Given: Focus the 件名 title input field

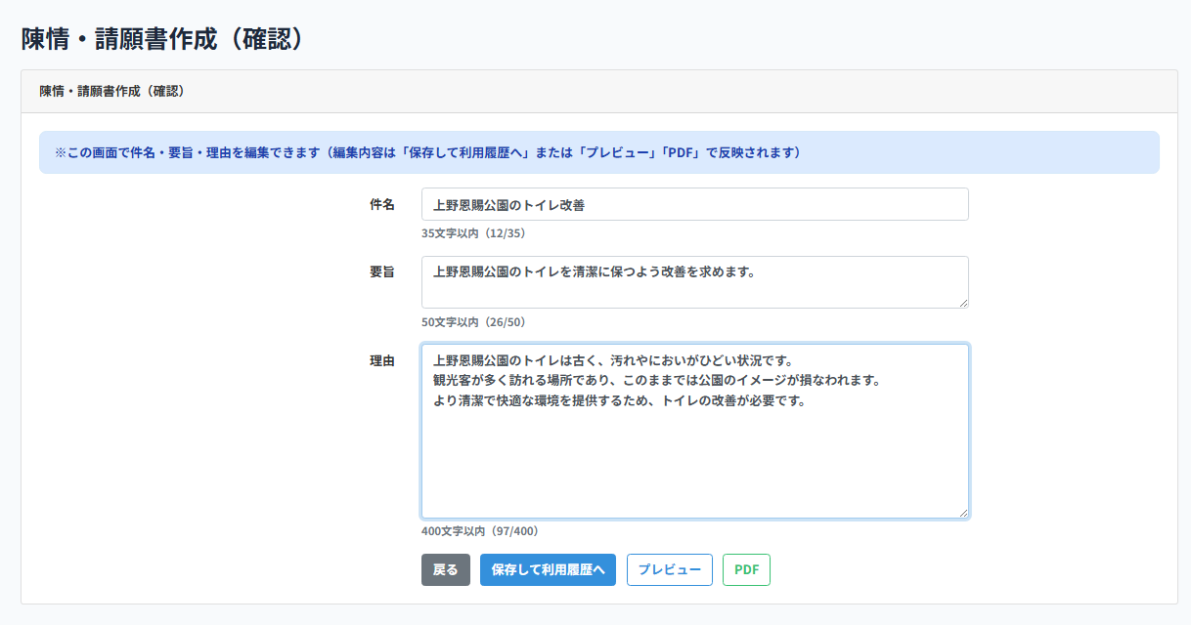Looking at the screenshot, I should pos(694,205).
